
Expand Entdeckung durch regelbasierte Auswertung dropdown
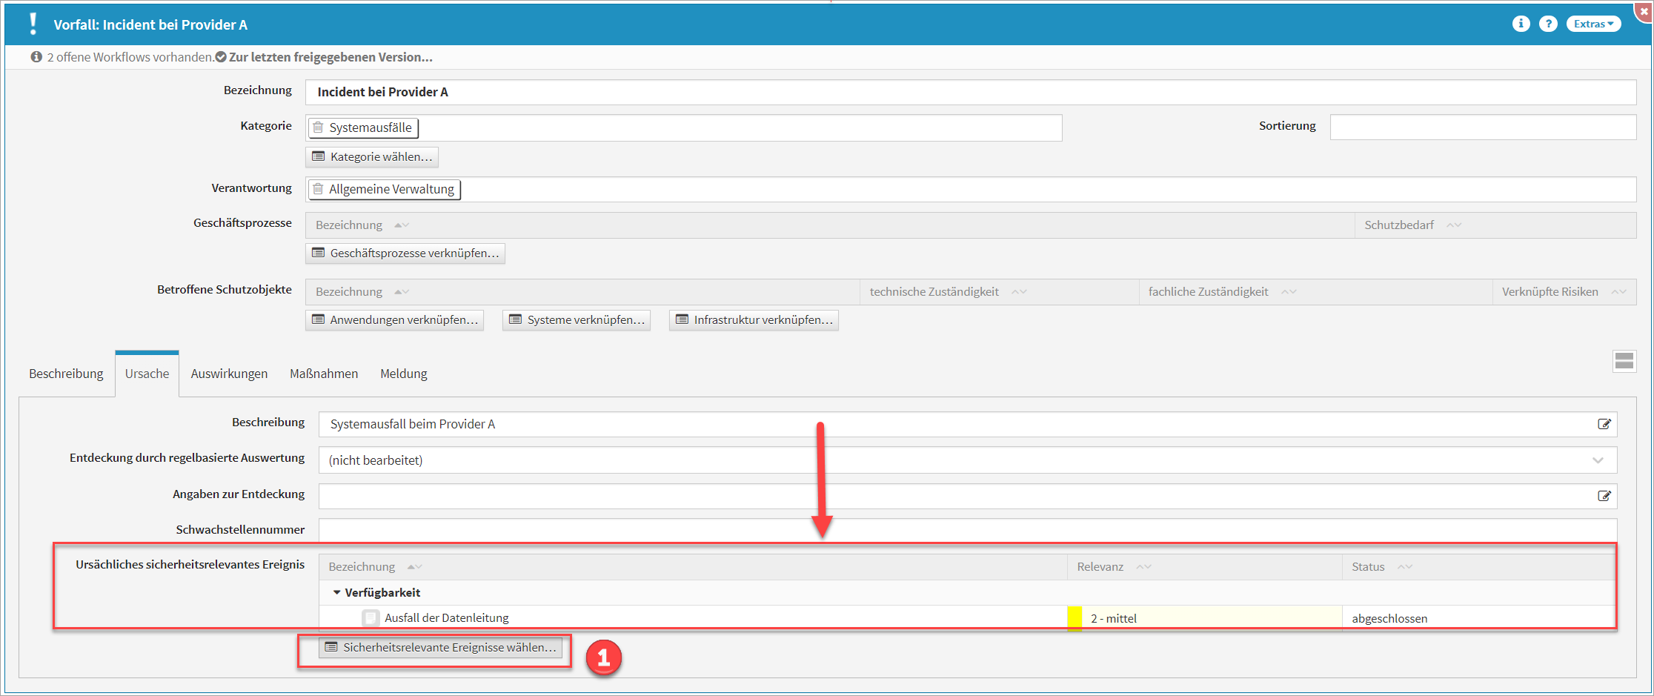coord(1598,460)
